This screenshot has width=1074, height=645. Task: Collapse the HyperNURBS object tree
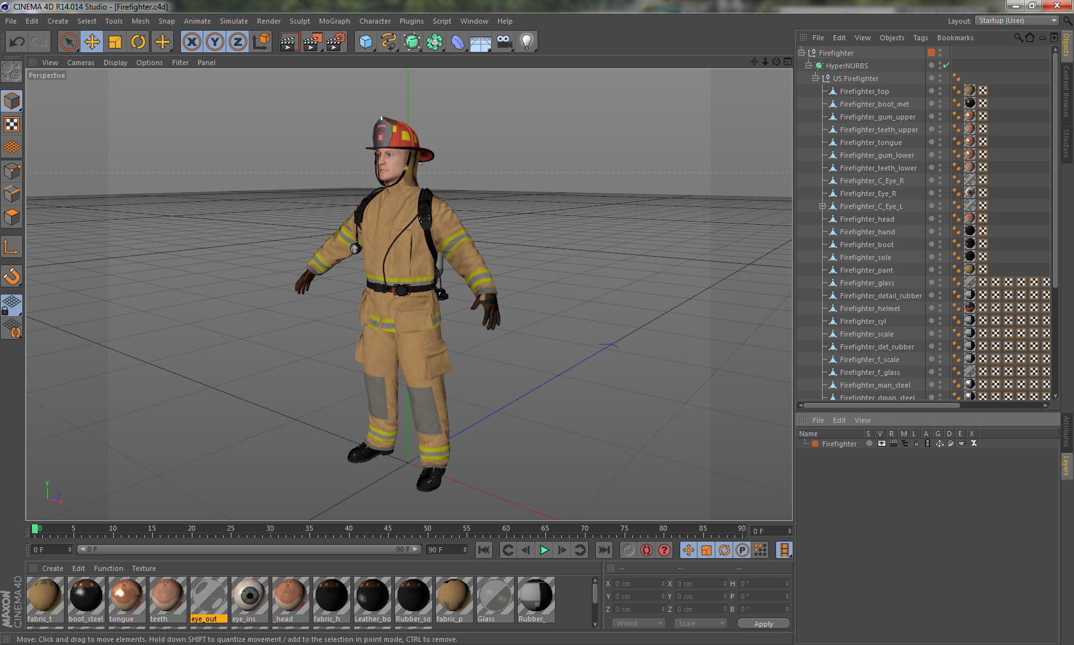tap(809, 65)
